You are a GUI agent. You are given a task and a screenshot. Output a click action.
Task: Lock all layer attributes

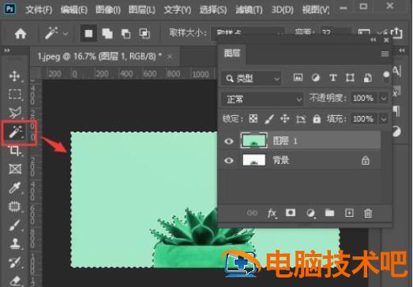click(x=317, y=119)
